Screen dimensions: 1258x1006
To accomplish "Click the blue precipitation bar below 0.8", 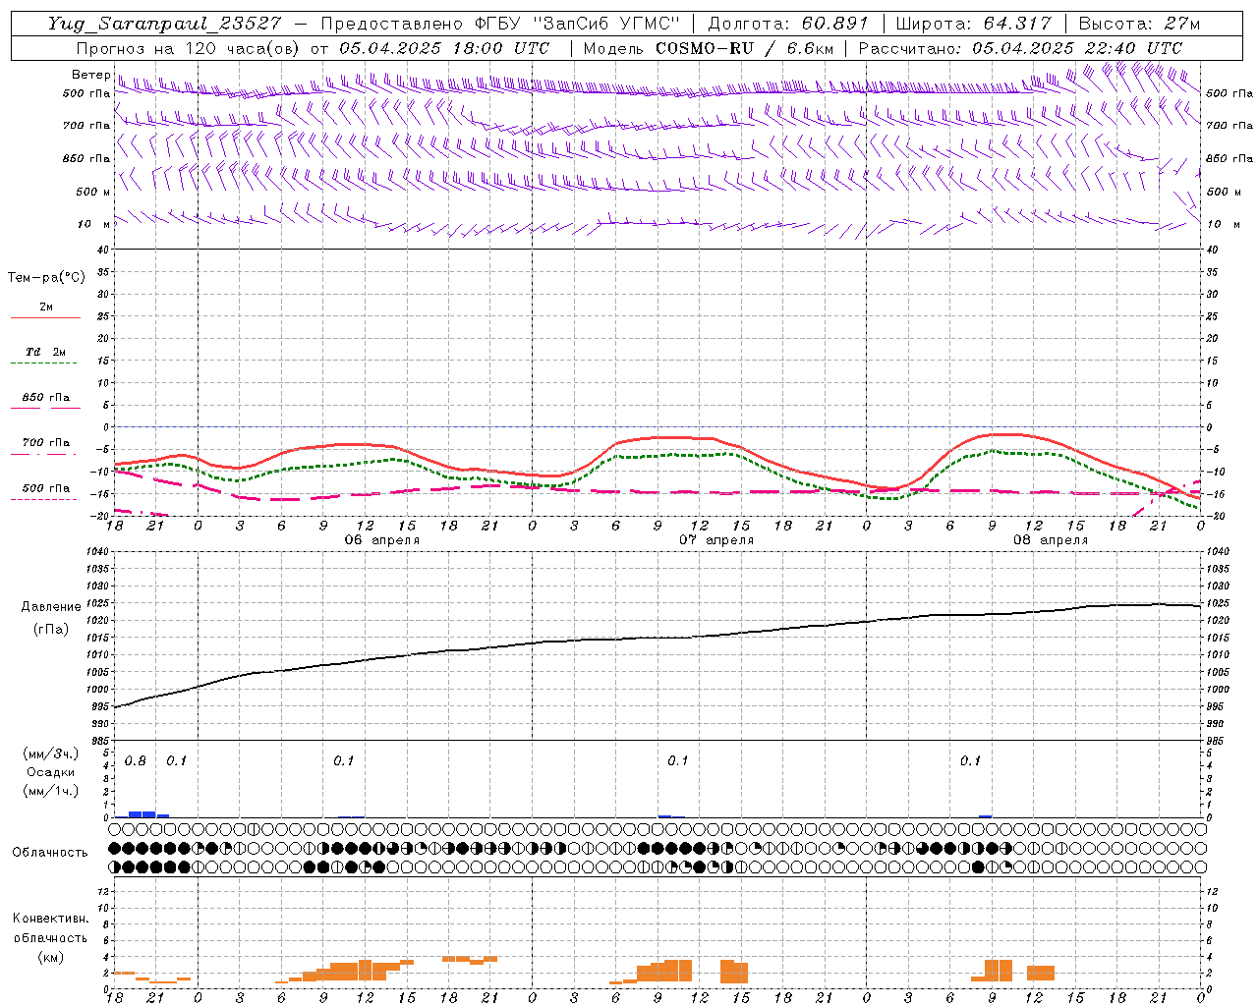I will (143, 814).
